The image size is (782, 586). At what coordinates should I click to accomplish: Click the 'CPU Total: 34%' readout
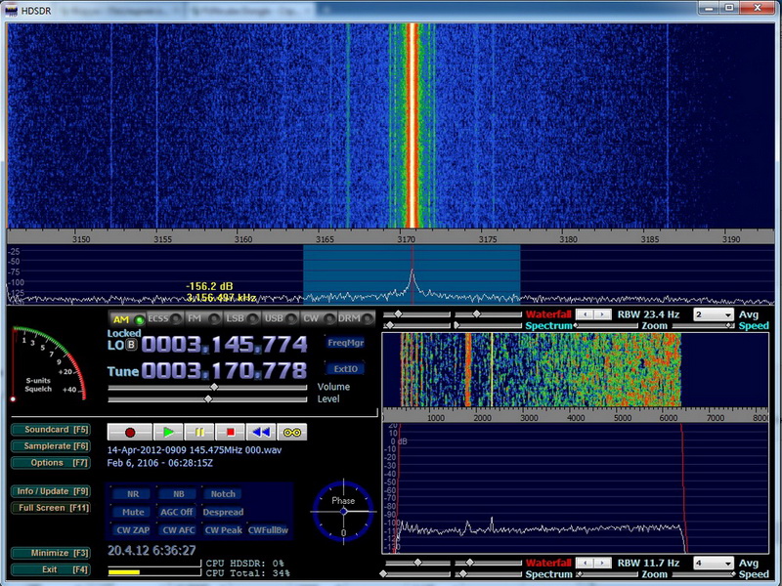247,573
